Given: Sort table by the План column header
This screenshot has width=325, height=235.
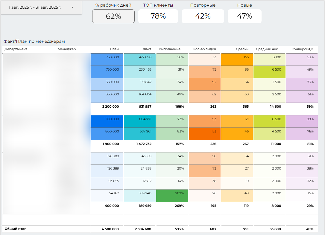Looking at the screenshot, I should pos(114,49).
